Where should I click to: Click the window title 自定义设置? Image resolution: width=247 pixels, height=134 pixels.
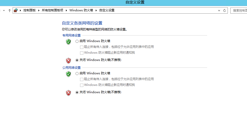[x=135, y=2]
